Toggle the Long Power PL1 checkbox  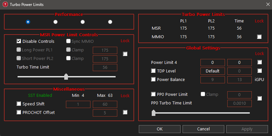(19, 50)
